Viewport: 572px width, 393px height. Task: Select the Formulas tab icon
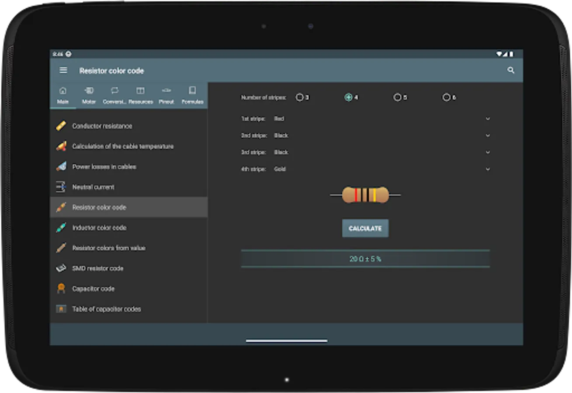(x=192, y=90)
